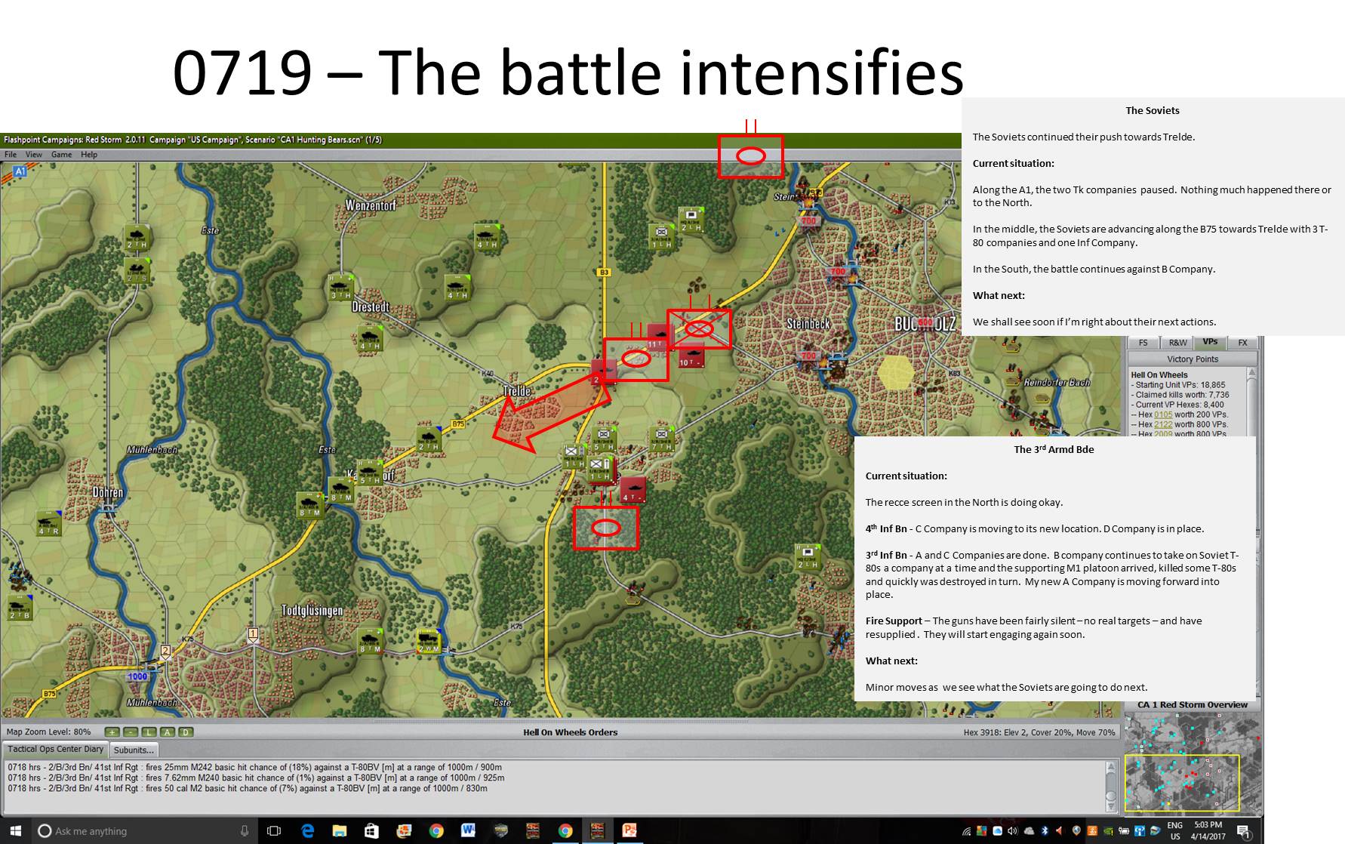
Task: Switch to the R&W tab
Action: (1177, 343)
